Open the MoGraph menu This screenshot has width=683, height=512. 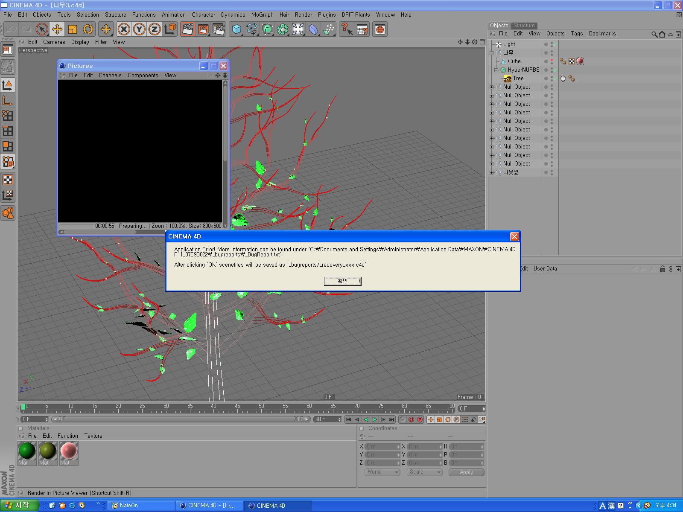pos(262,15)
